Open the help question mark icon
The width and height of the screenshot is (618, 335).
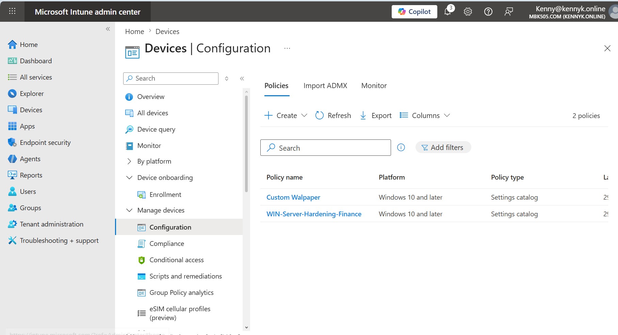click(x=488, y=12)
